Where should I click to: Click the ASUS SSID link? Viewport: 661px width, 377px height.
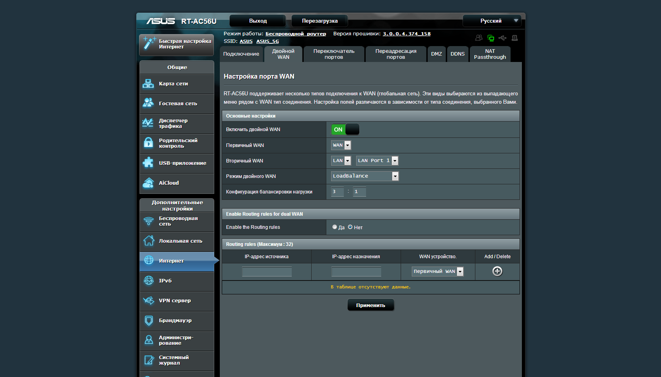[x=246, y=41]
